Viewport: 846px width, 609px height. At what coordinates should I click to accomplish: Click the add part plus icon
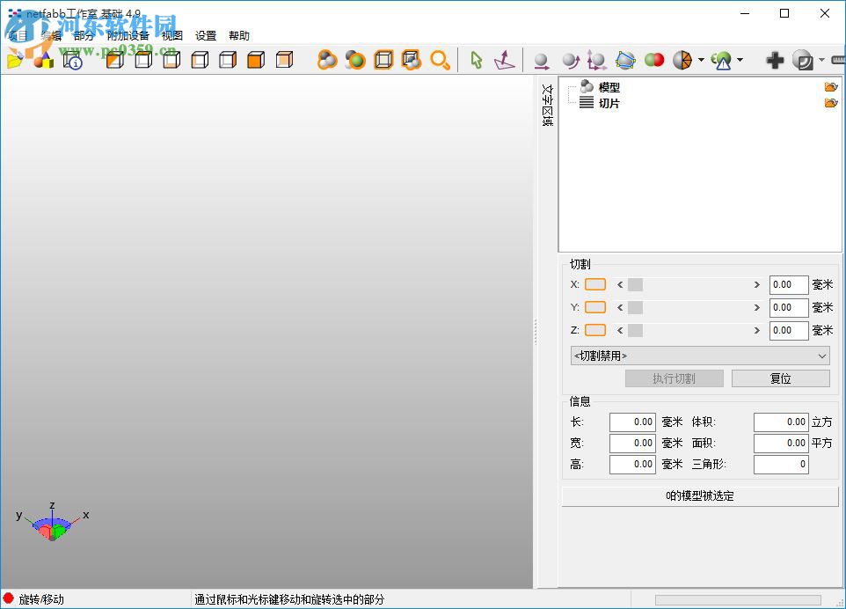[774, 60]
